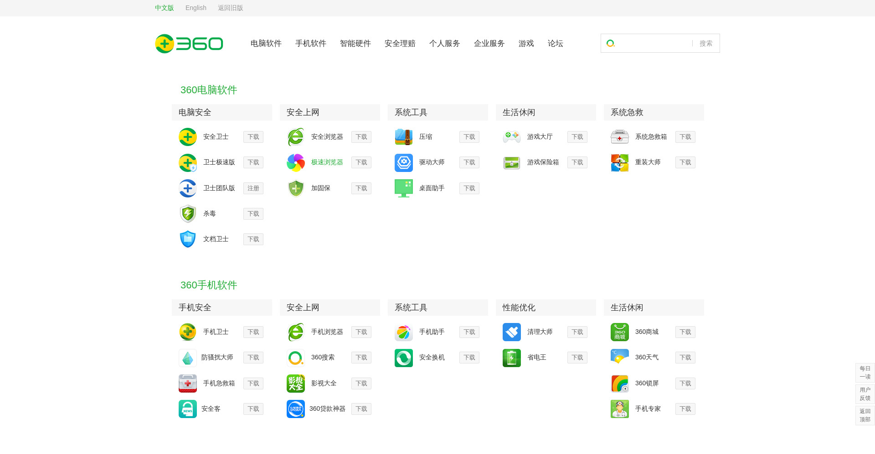Click the 桌面助手 monitor icon
Viewport: 875px width, 454px height.
pyautogui.click(x=404, y=188)
